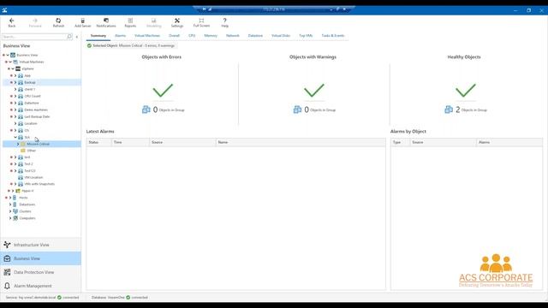The width and height of the screenshot is (548, 308).
Task: Click the Other folder icon under SLA
Action: point(23,151)
